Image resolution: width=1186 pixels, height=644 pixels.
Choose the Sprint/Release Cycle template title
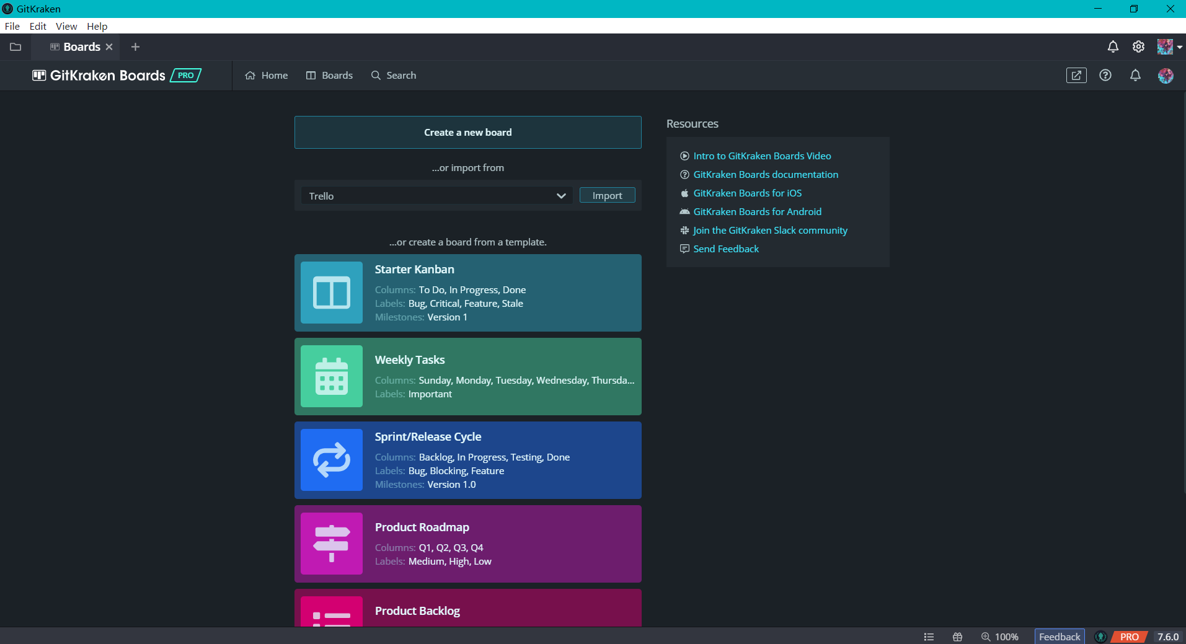[428, 437]
